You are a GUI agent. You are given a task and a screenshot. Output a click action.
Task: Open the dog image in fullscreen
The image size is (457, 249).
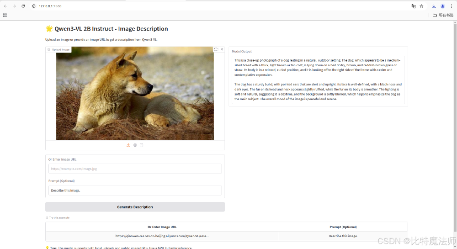tap(216, 49)
